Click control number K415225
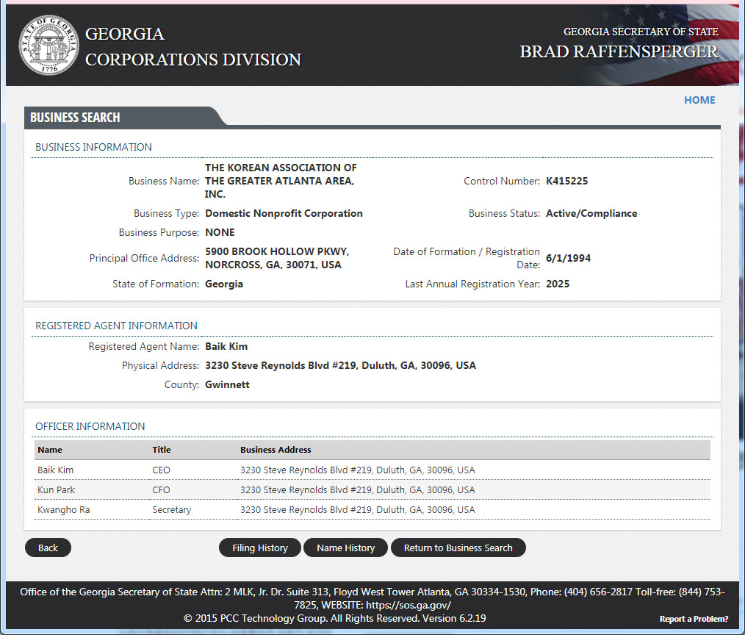745x635 pixels. point(566,181)
